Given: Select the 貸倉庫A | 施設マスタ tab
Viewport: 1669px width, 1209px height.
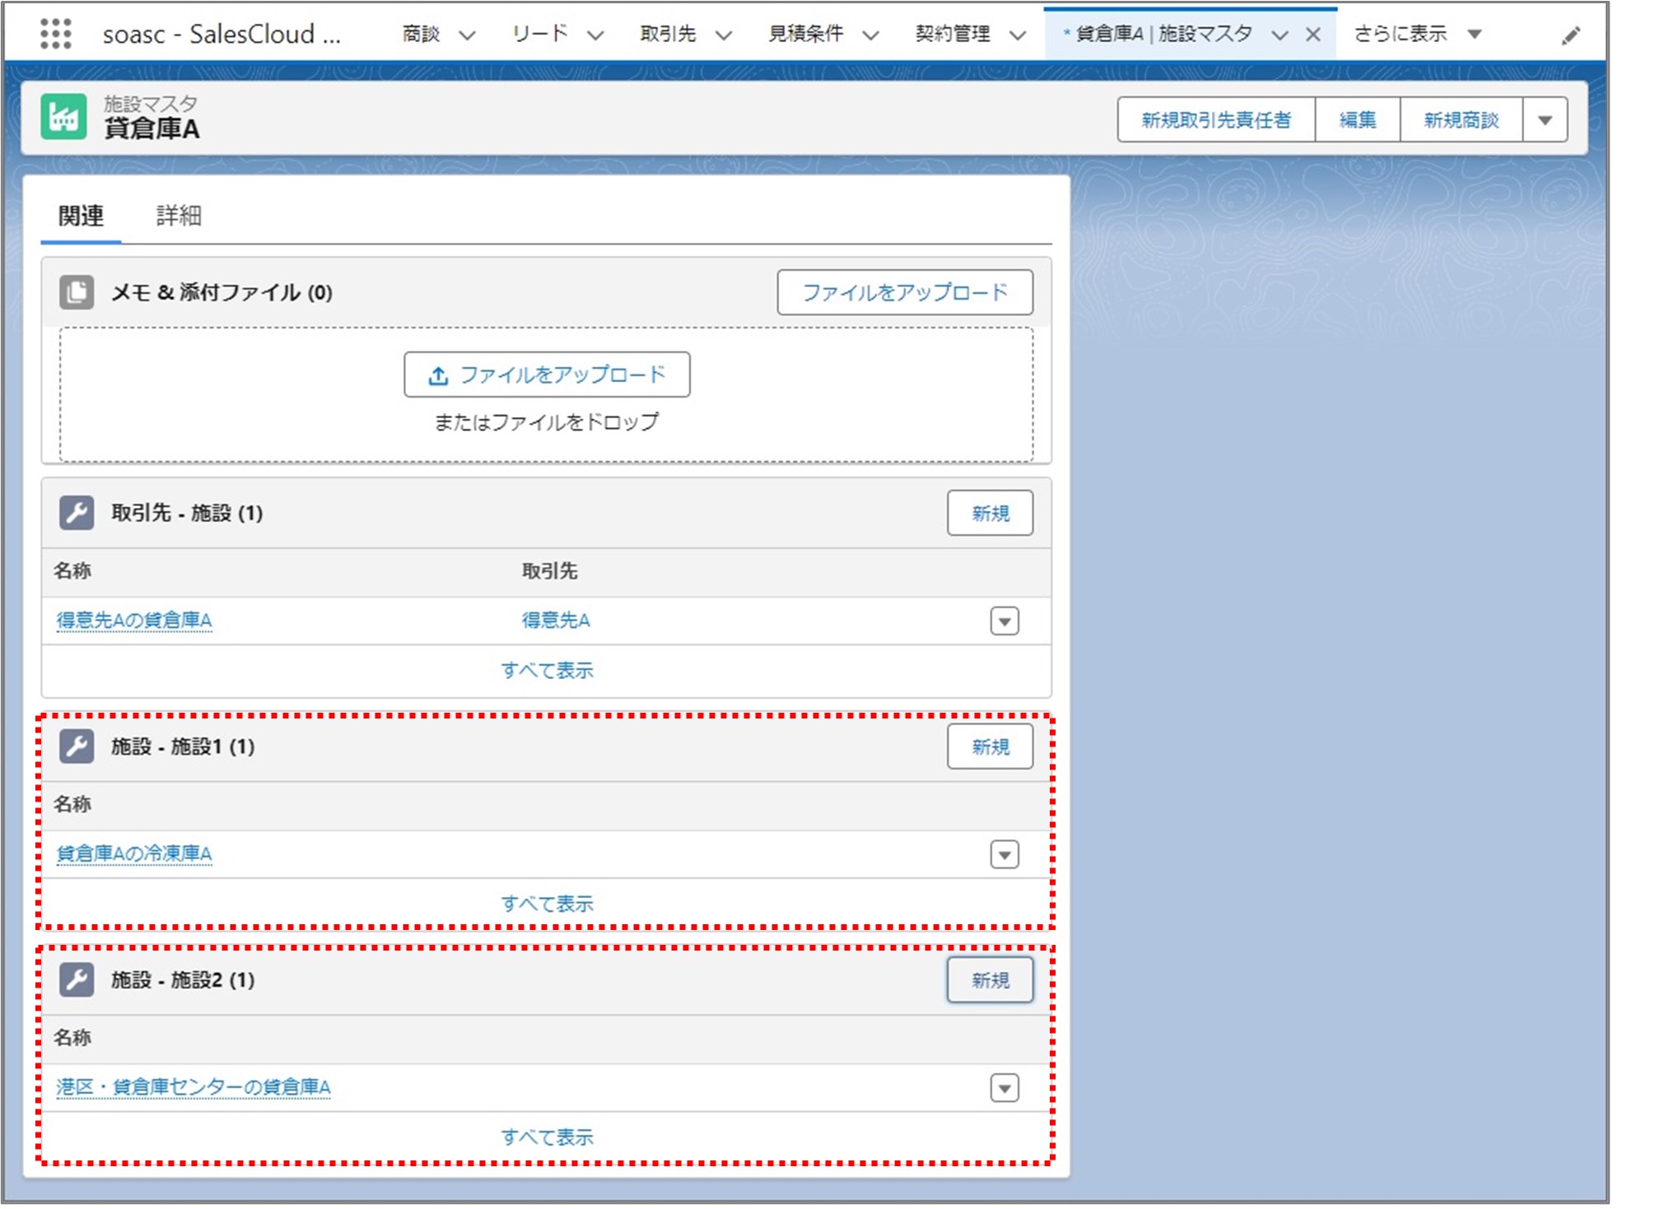Looking at the screenshot, I should click(x=1163, y=34).
